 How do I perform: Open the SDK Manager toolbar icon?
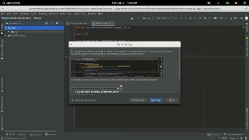click(x=235, y=18)
